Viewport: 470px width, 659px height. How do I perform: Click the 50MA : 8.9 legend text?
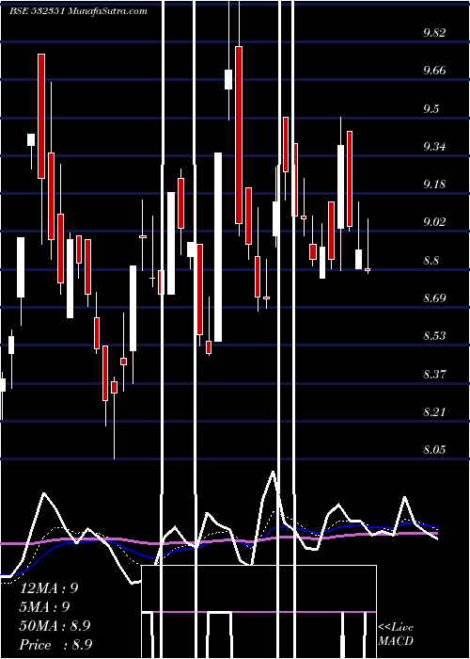55,626
